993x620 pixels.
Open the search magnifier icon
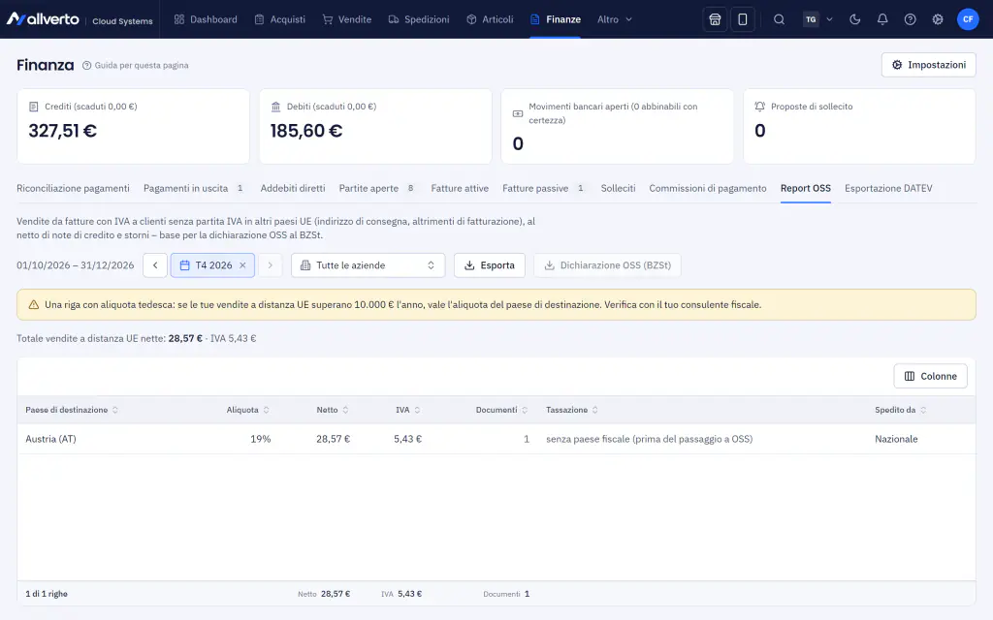pos(779,19)
